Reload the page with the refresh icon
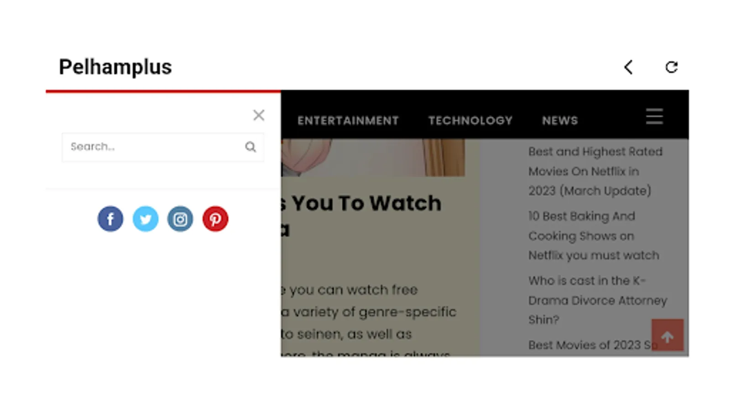Viewport: 730px width, 410px height. point(671,67)
